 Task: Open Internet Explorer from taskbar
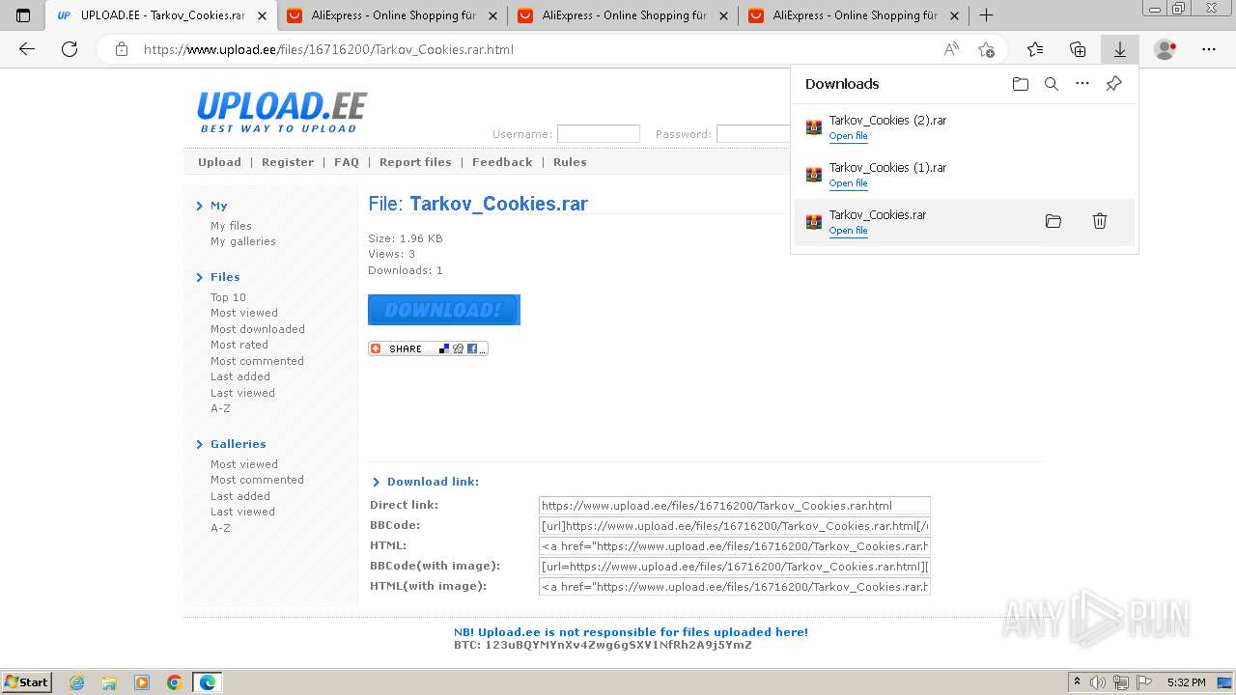pyautogui.click(x=76, y=682)
